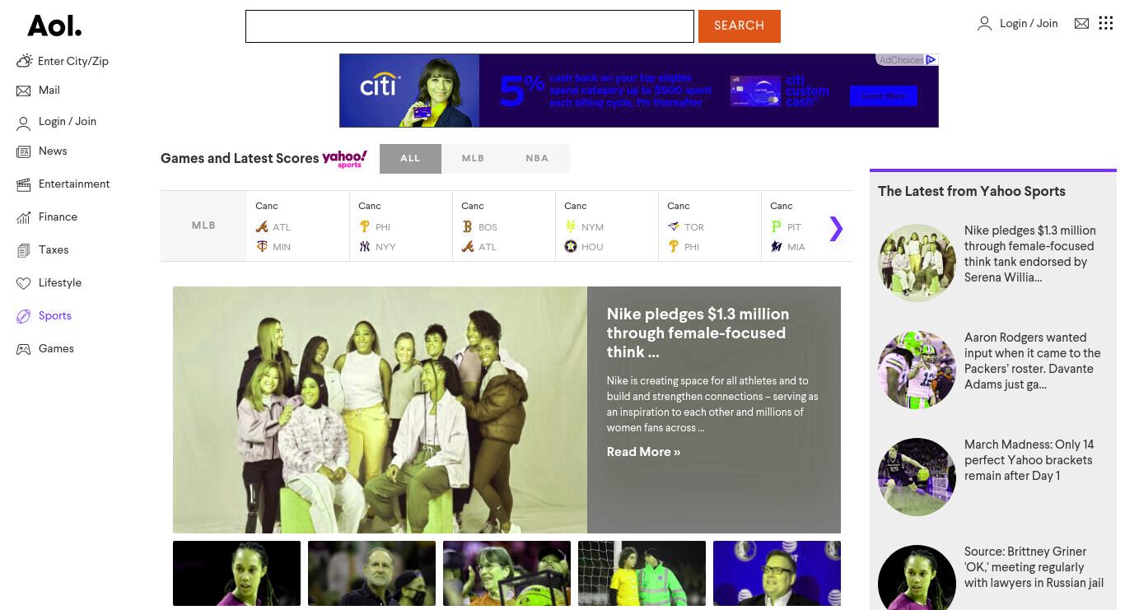Click Enter City/Zip weather link
Screen dimensions: 1125x610
73,61
